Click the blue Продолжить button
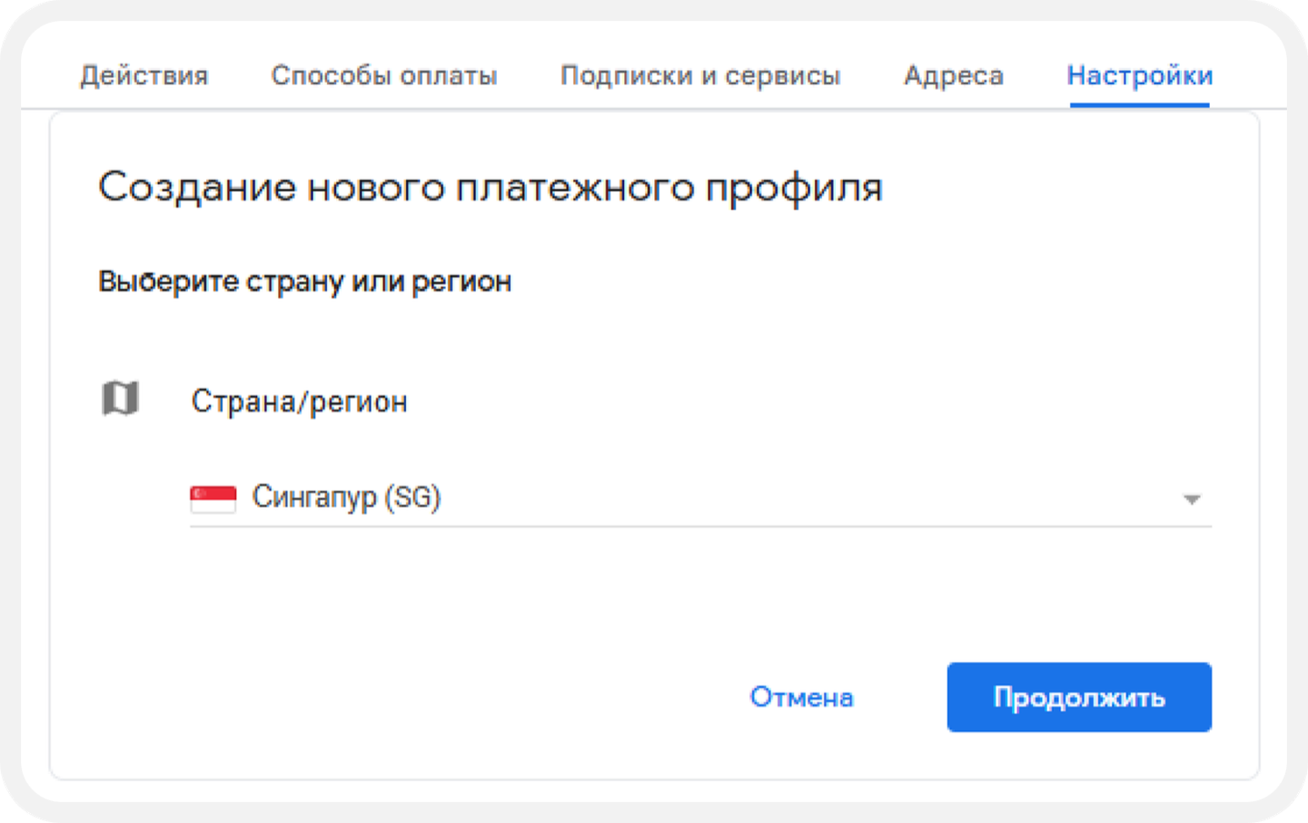 click(1079, 697)
